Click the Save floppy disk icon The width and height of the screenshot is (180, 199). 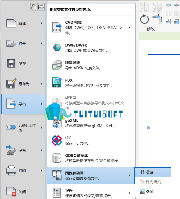11,64
